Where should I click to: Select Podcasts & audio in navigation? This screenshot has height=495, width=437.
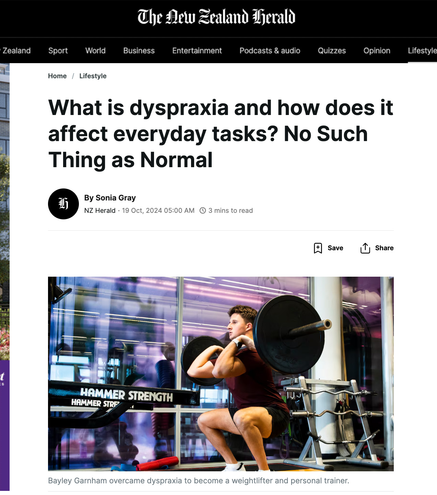point(270,50)
